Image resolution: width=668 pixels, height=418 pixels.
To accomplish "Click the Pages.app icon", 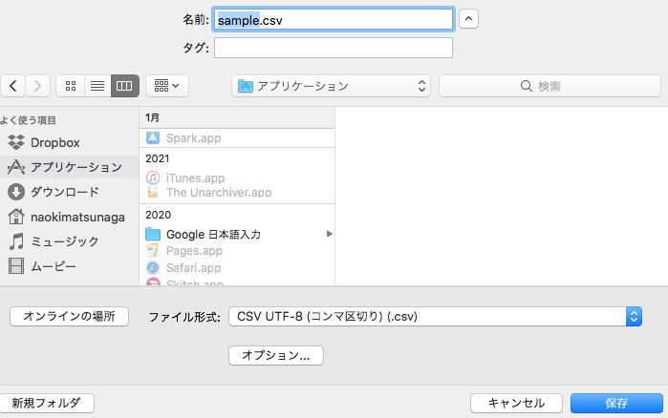I will (x=153, y=250).
